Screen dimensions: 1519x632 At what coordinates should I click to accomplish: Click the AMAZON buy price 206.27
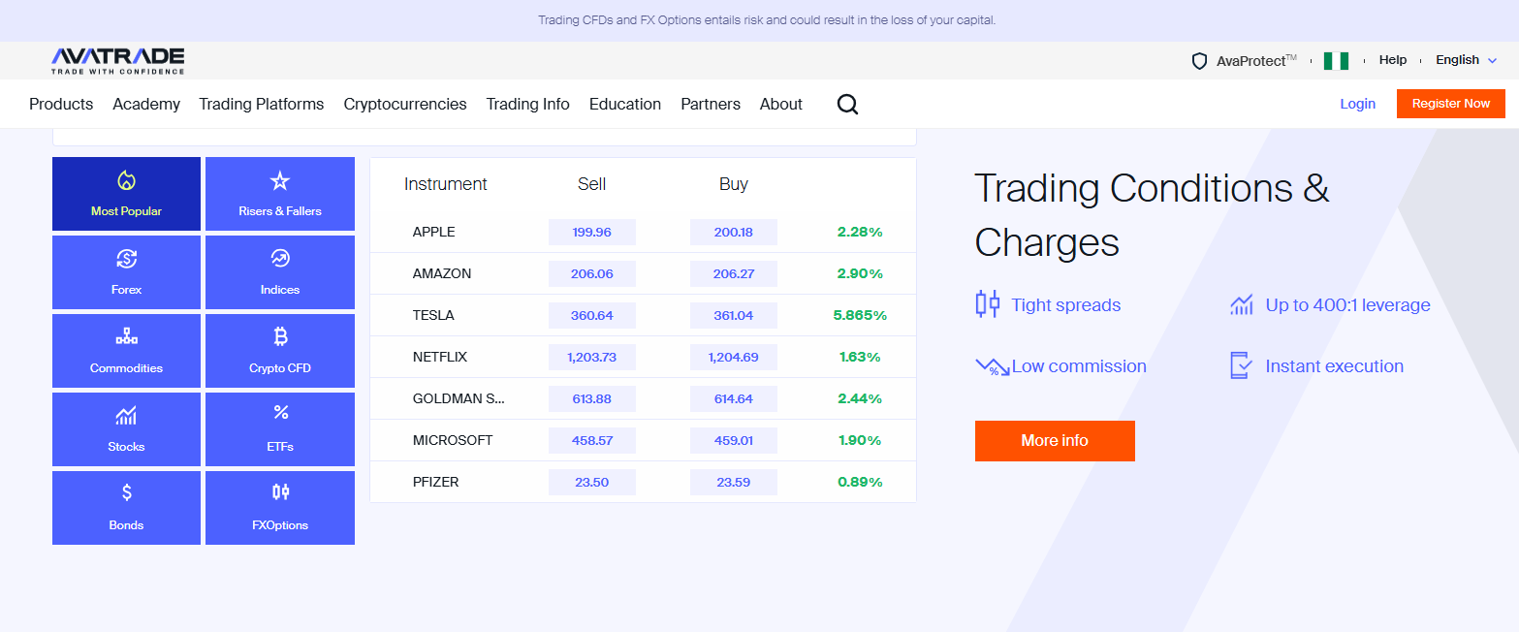734,273
